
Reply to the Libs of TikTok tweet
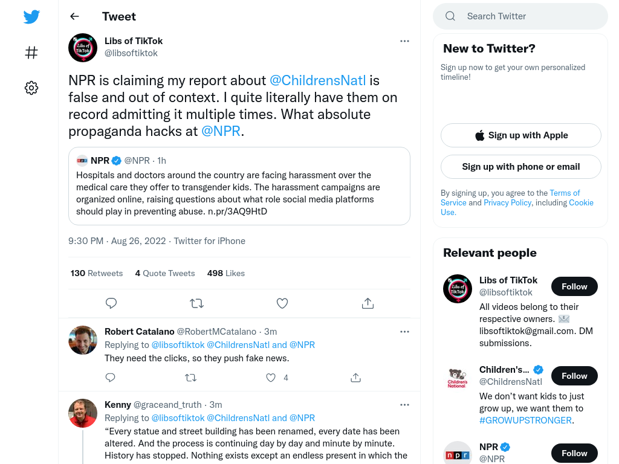pyautogui.click(x=111, y=303)
